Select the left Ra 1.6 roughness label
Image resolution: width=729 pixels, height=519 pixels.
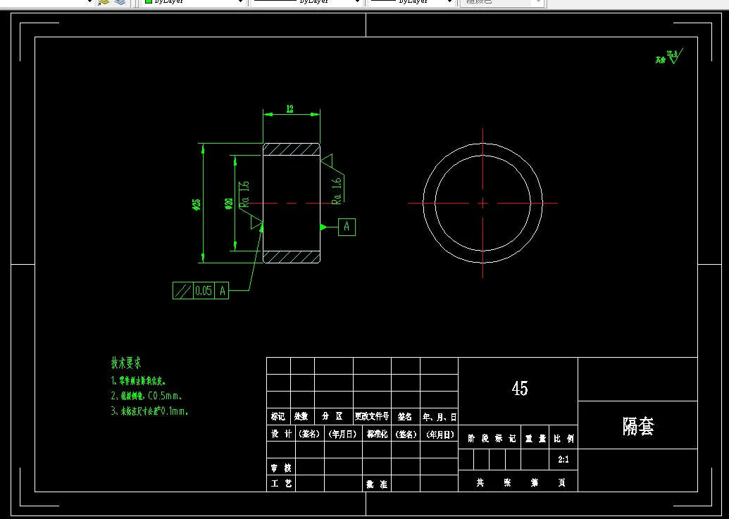245,194
